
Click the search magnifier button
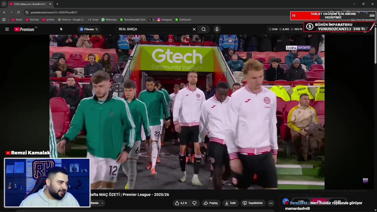point(204,29)
